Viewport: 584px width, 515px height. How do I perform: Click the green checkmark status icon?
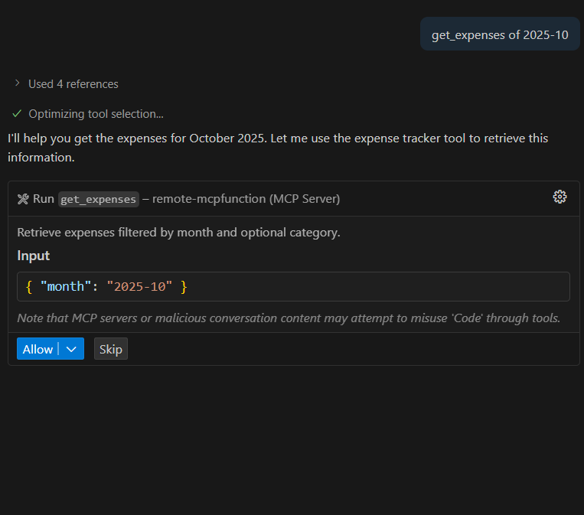tap(17, 113)
